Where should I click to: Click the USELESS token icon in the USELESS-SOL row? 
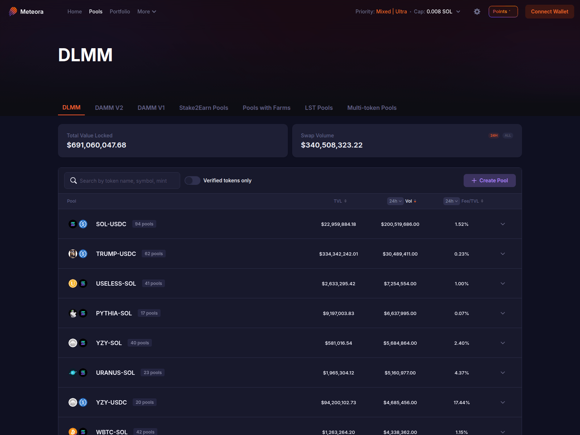(x=73, y=283)
